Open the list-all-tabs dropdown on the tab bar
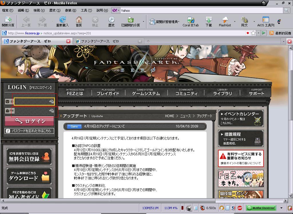293x214 pixels. 284,41
